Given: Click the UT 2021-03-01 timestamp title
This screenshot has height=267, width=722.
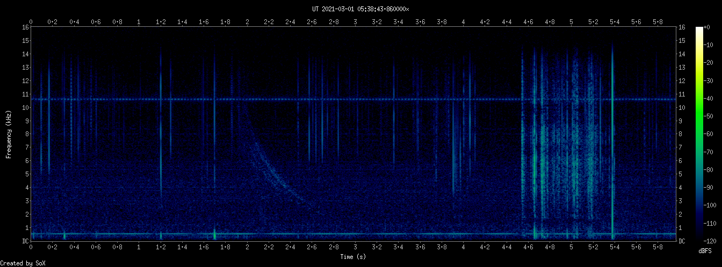Looking at the screenshot, I should (360, 9).
